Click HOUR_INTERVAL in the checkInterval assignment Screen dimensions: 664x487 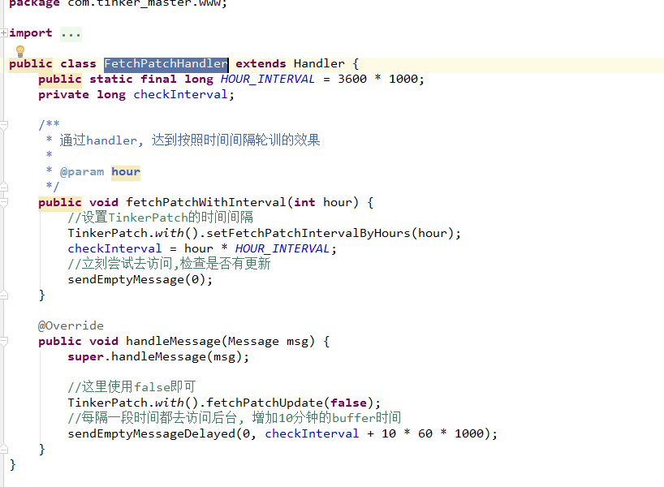282,248
